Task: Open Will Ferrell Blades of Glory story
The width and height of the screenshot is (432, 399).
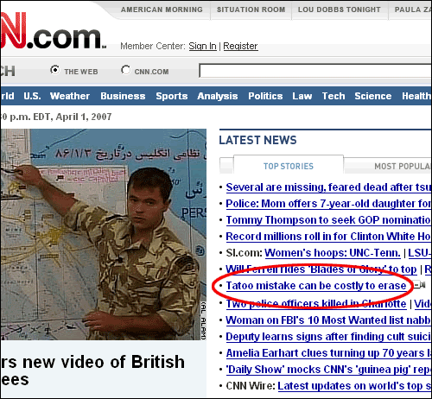Action: 321,269
